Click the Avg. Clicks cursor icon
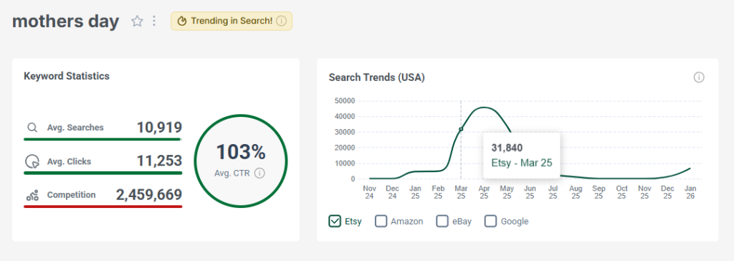Viewport: 734px width, 261px height. click(x=32, y=161)
